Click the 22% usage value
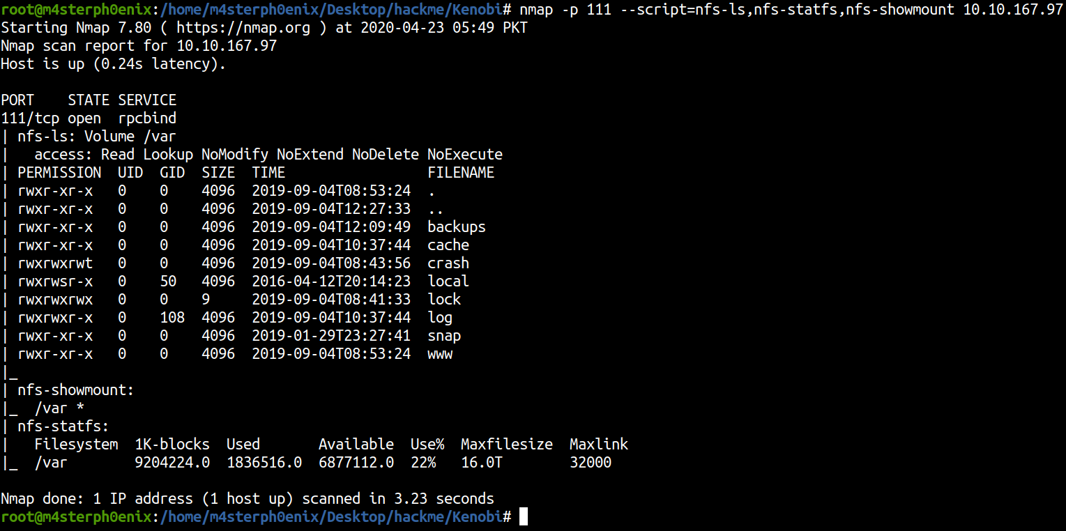 [x=423, y=463]
